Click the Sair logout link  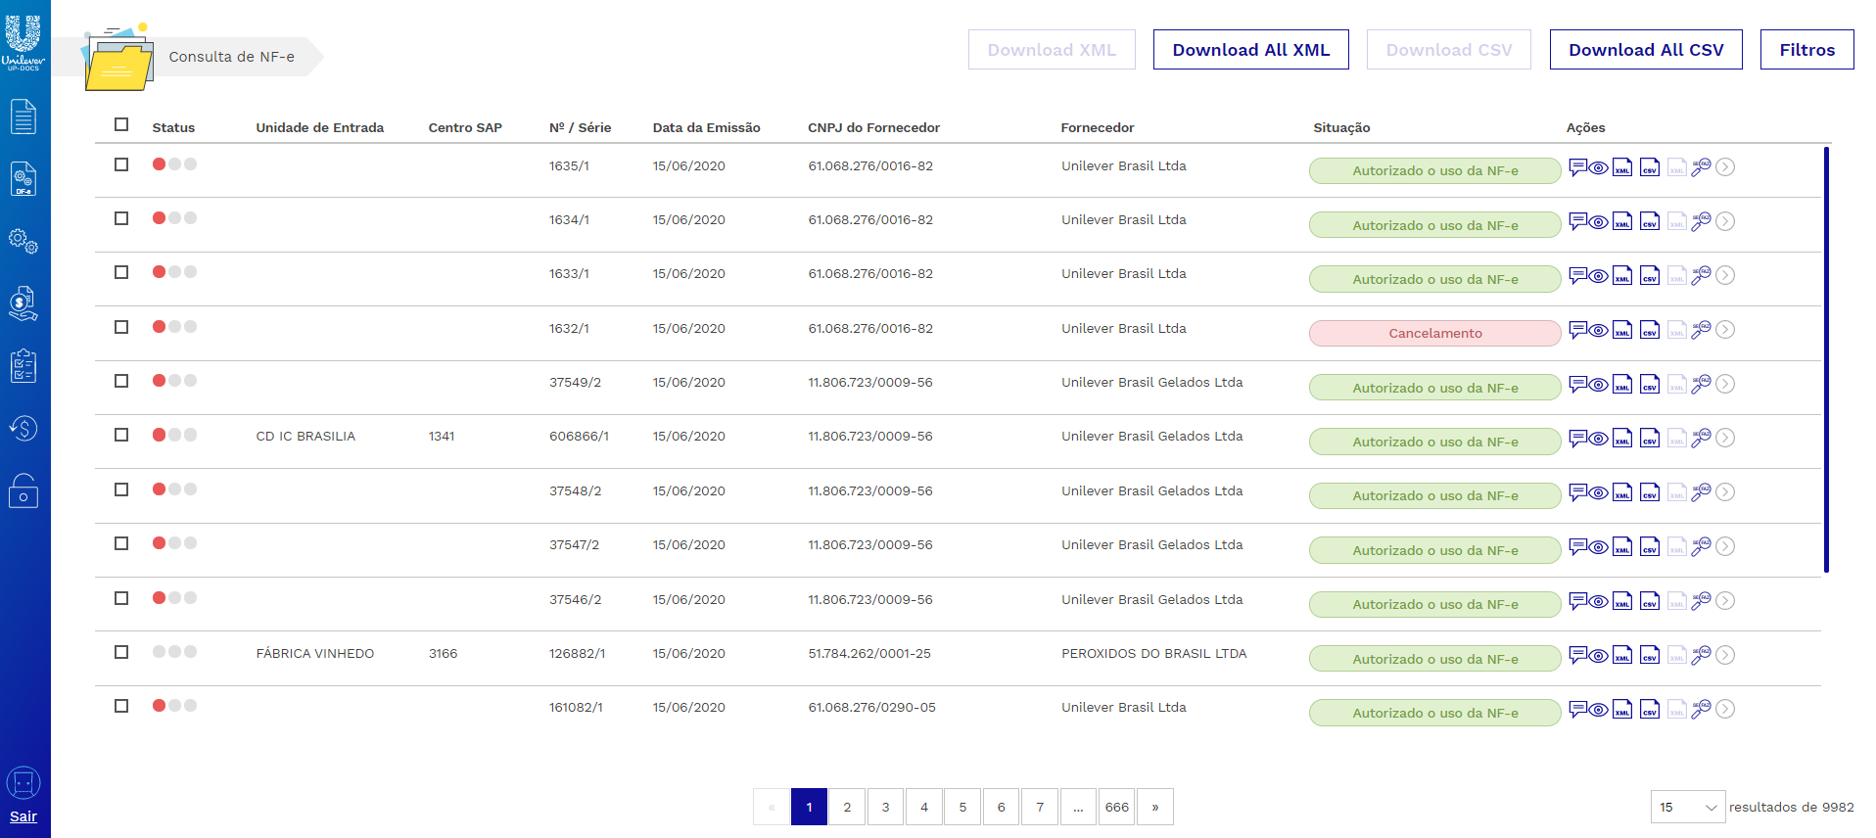pyautogui.click(x=23, y=816)
